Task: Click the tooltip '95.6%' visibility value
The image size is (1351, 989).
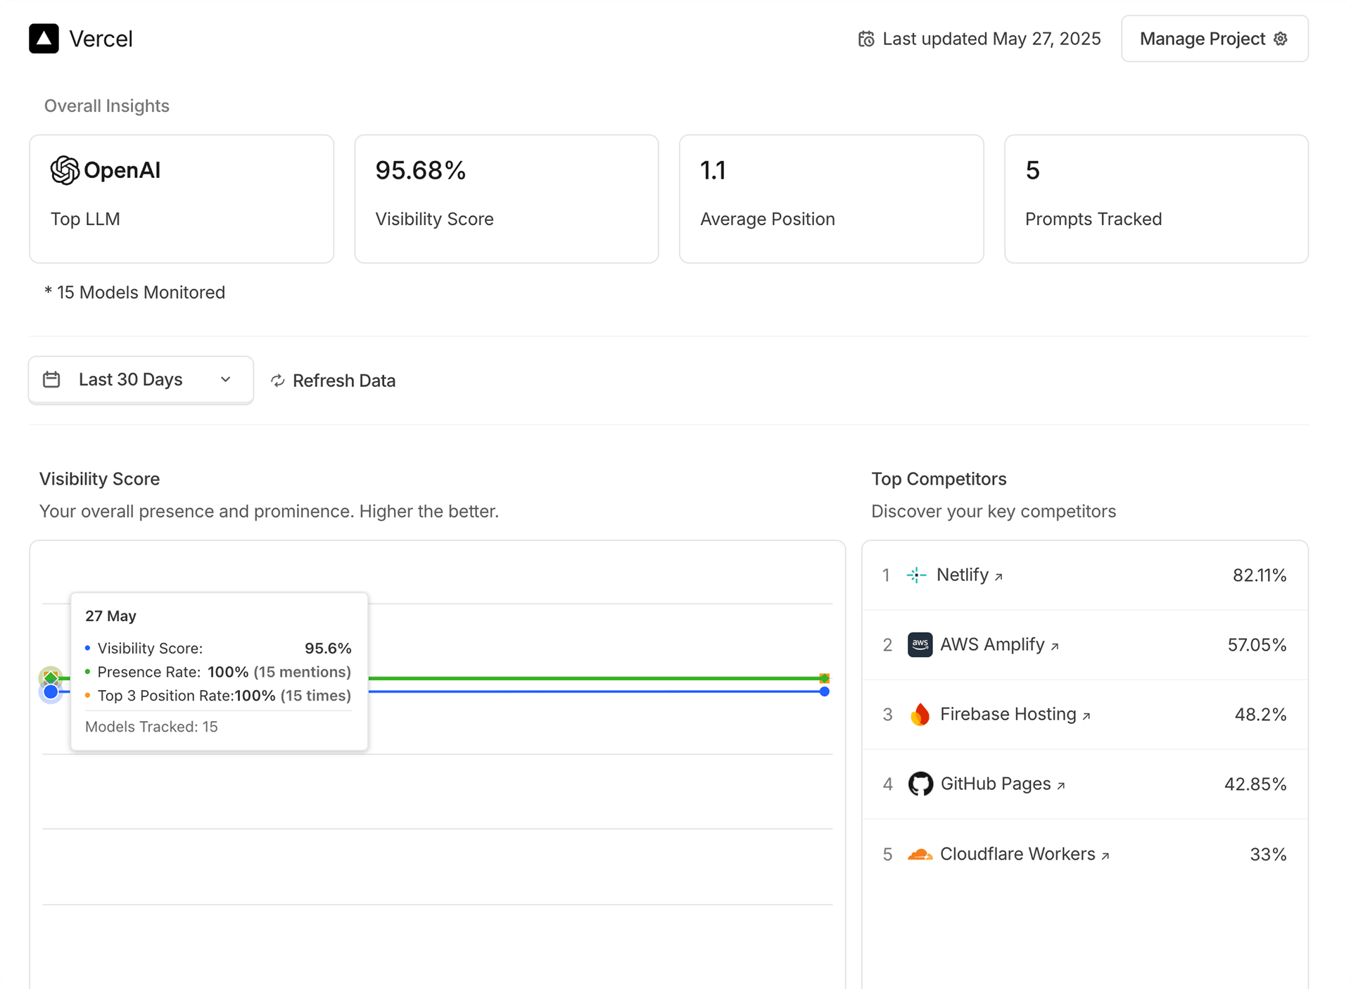Action: [328, 648]
